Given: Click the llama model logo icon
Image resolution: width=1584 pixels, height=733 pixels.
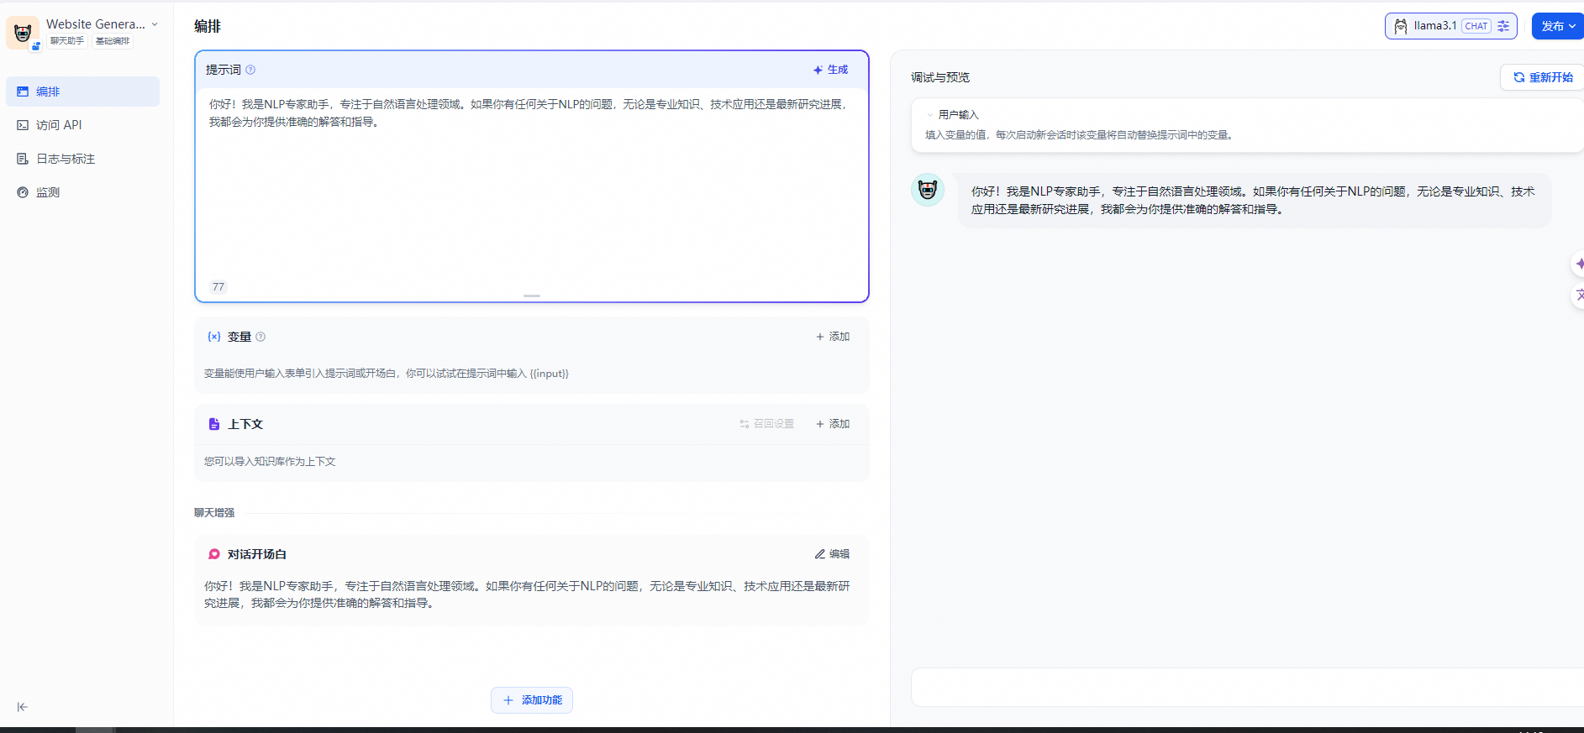Looking at the screenshot, I should click(x=1401, y=26).
